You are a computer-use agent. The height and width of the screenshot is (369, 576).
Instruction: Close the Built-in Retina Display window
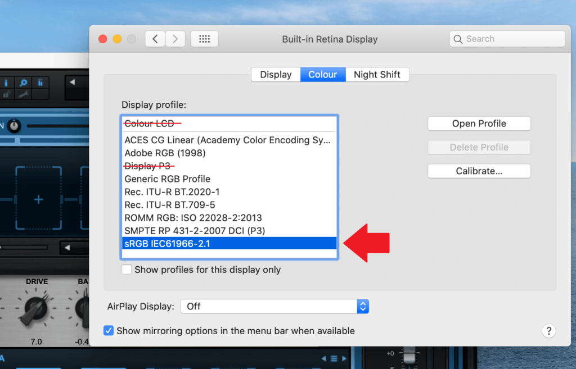point(103,39)
